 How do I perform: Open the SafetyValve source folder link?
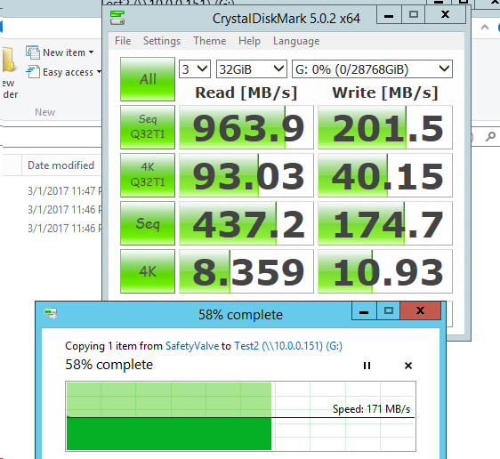192,346
